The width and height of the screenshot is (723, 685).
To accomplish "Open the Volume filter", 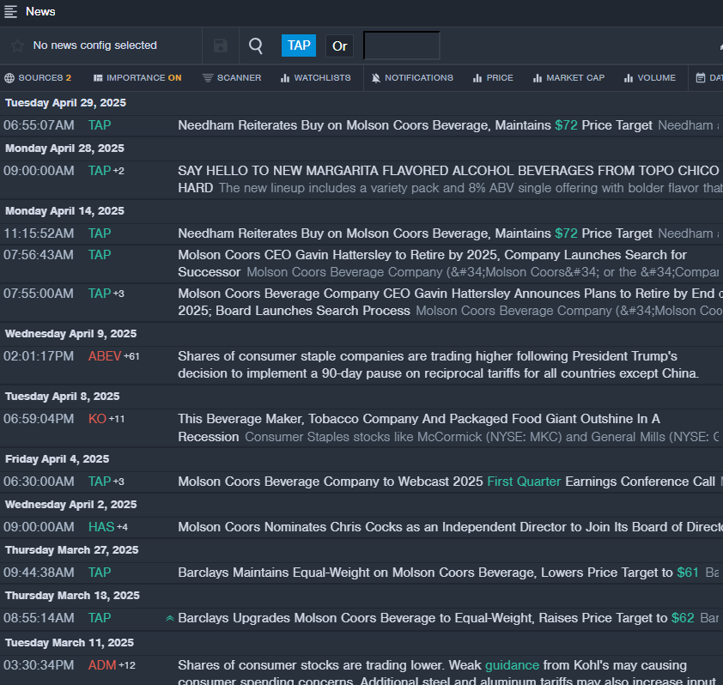I will point(650,78).
